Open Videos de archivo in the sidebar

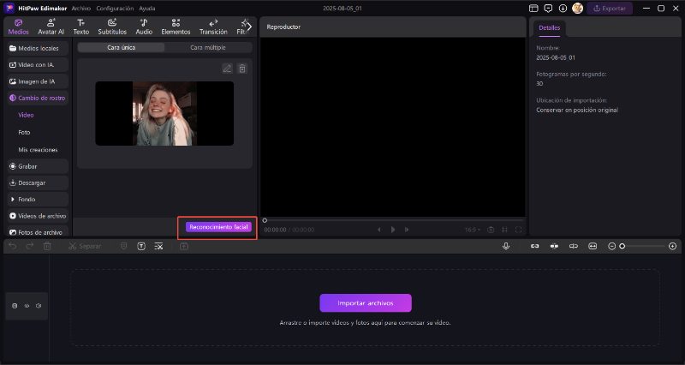coord(38,216)
